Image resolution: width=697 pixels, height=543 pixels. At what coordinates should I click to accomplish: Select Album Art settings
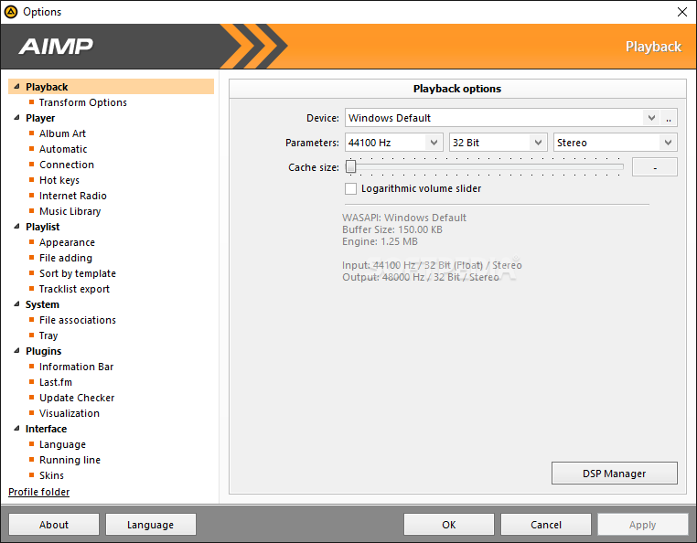click(x=62, y=133)
